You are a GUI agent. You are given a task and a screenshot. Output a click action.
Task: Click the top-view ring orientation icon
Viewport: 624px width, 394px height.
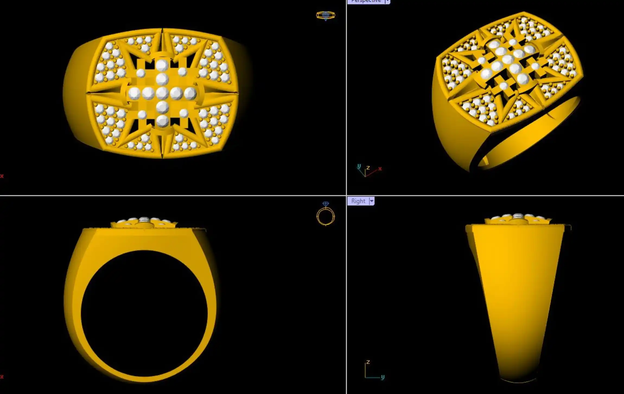pos(326,15)
